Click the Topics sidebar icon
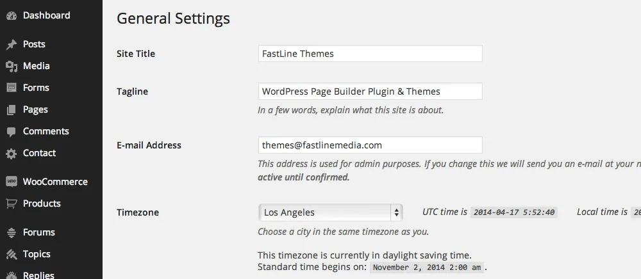The width and height of the screenshot is (641, 279). tap(11, 254)
